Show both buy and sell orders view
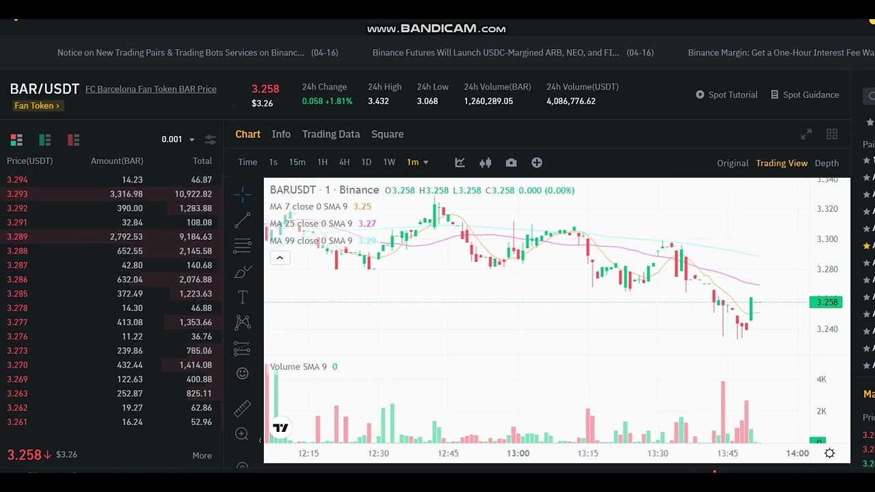Viewport: 875px width, 492px height. tap(16, 140)
